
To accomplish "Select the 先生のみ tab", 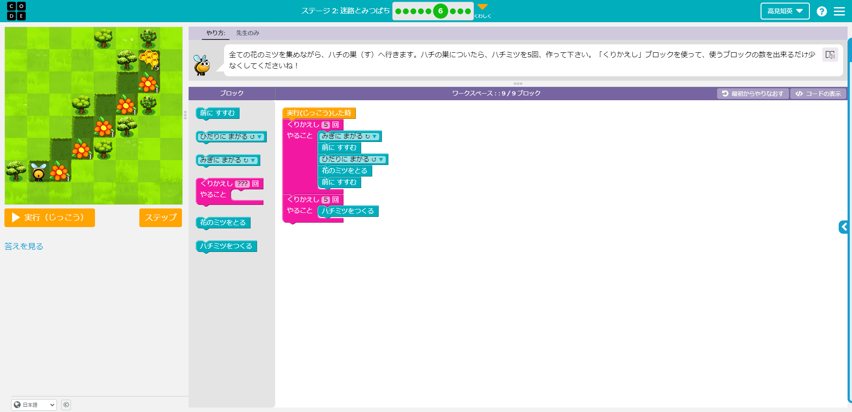I will 248,33.
